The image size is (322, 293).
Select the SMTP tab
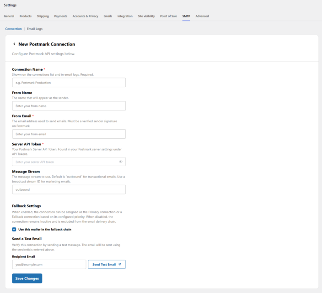click(186, 16)
